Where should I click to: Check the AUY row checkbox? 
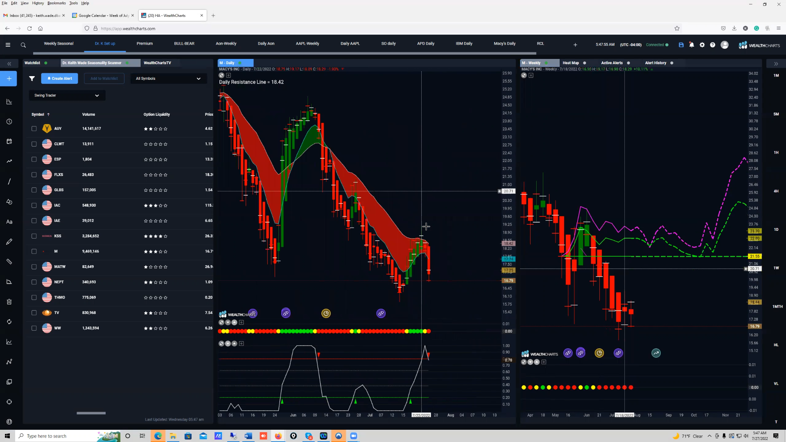tap(34, 129)
